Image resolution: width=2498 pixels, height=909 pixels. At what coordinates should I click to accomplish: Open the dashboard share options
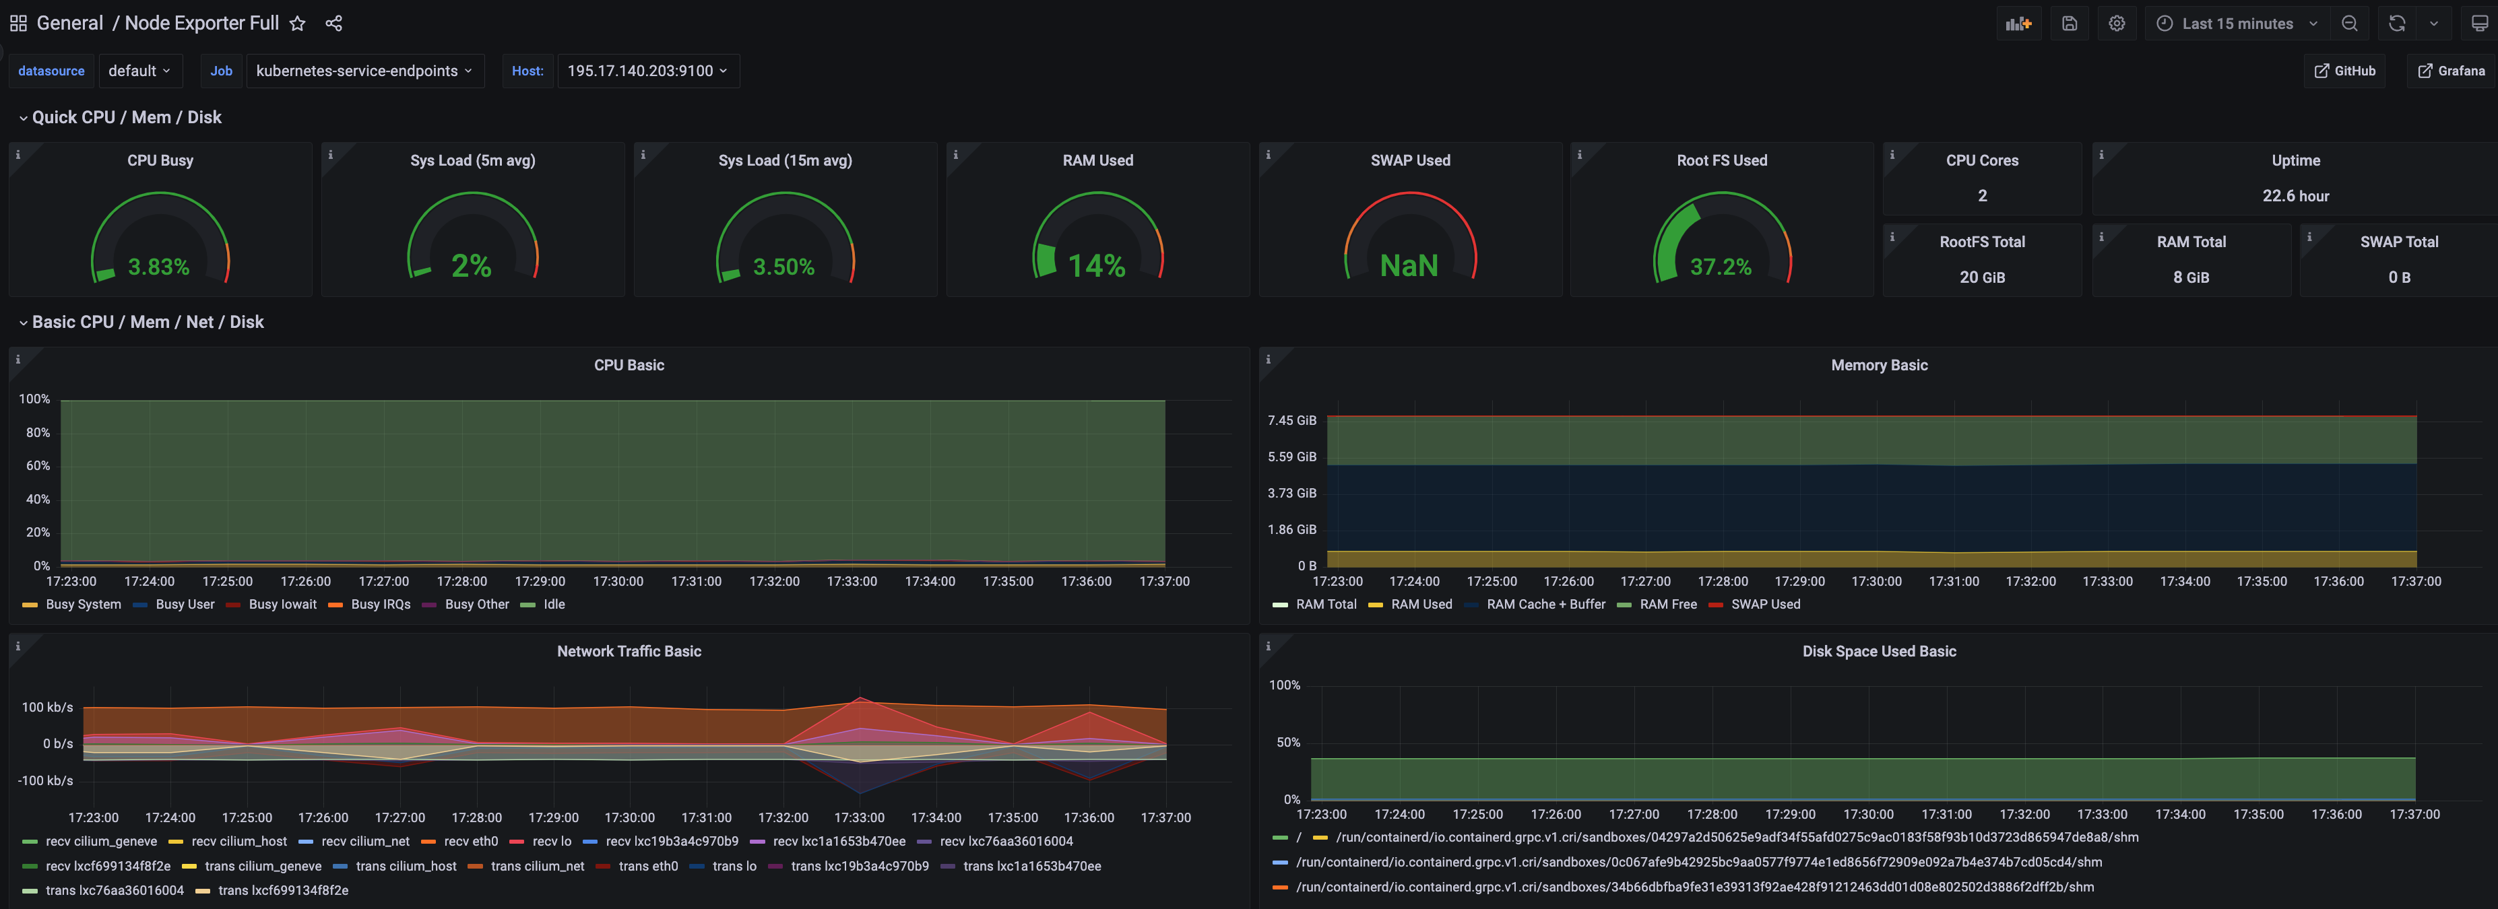tap(333, 22)
